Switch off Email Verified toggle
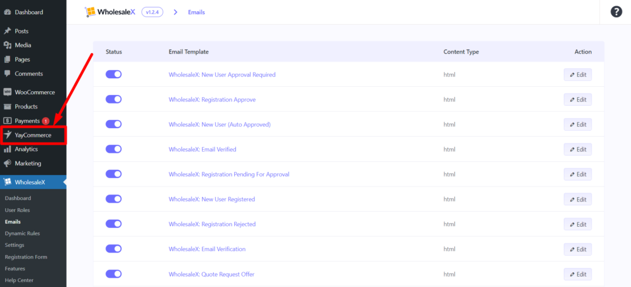 (x=113, y=149)
